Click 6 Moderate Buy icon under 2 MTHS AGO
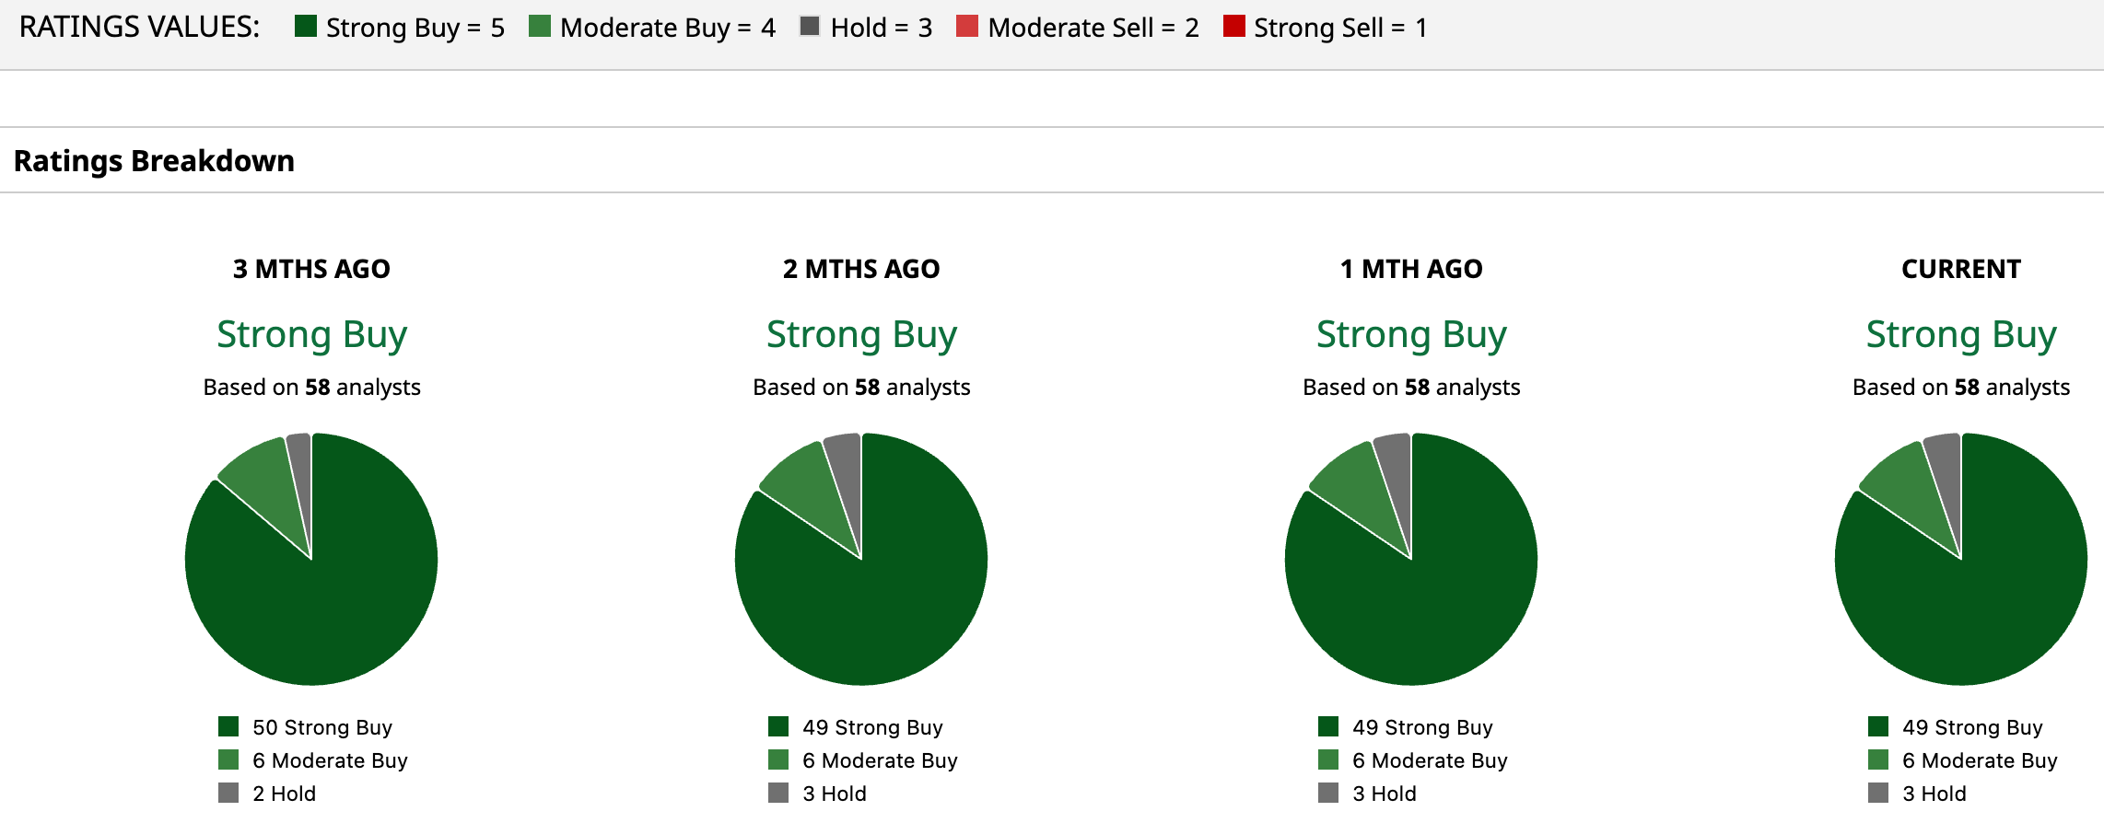2104x823 pixels. coord(778,759)
